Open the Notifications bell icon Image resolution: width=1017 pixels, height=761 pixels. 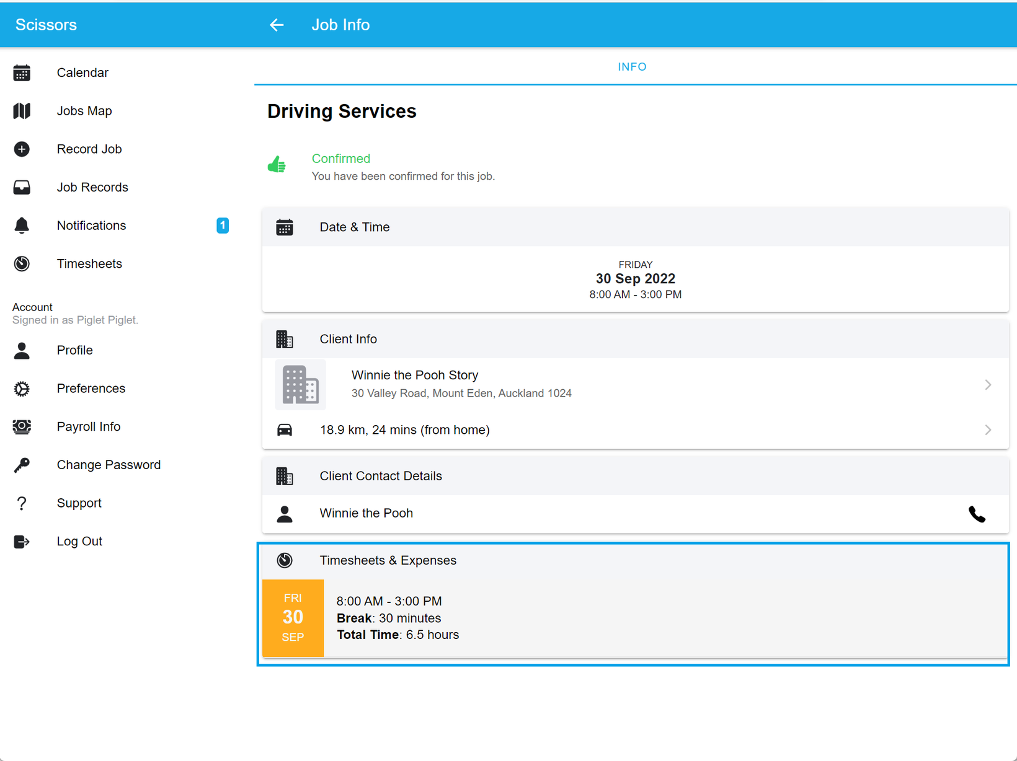[x=22, y=226]
